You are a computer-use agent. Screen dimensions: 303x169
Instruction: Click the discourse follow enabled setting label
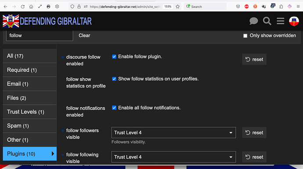pyautogui.click(x=83, y=60)
